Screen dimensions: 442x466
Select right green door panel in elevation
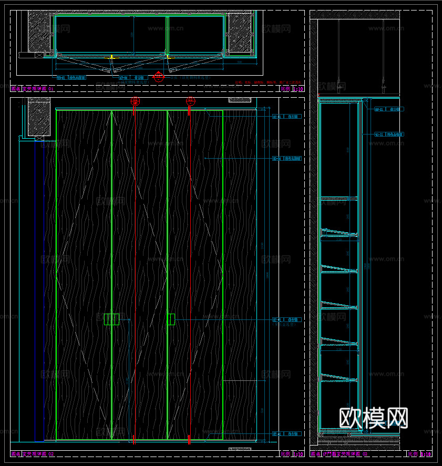pos(196,275)
